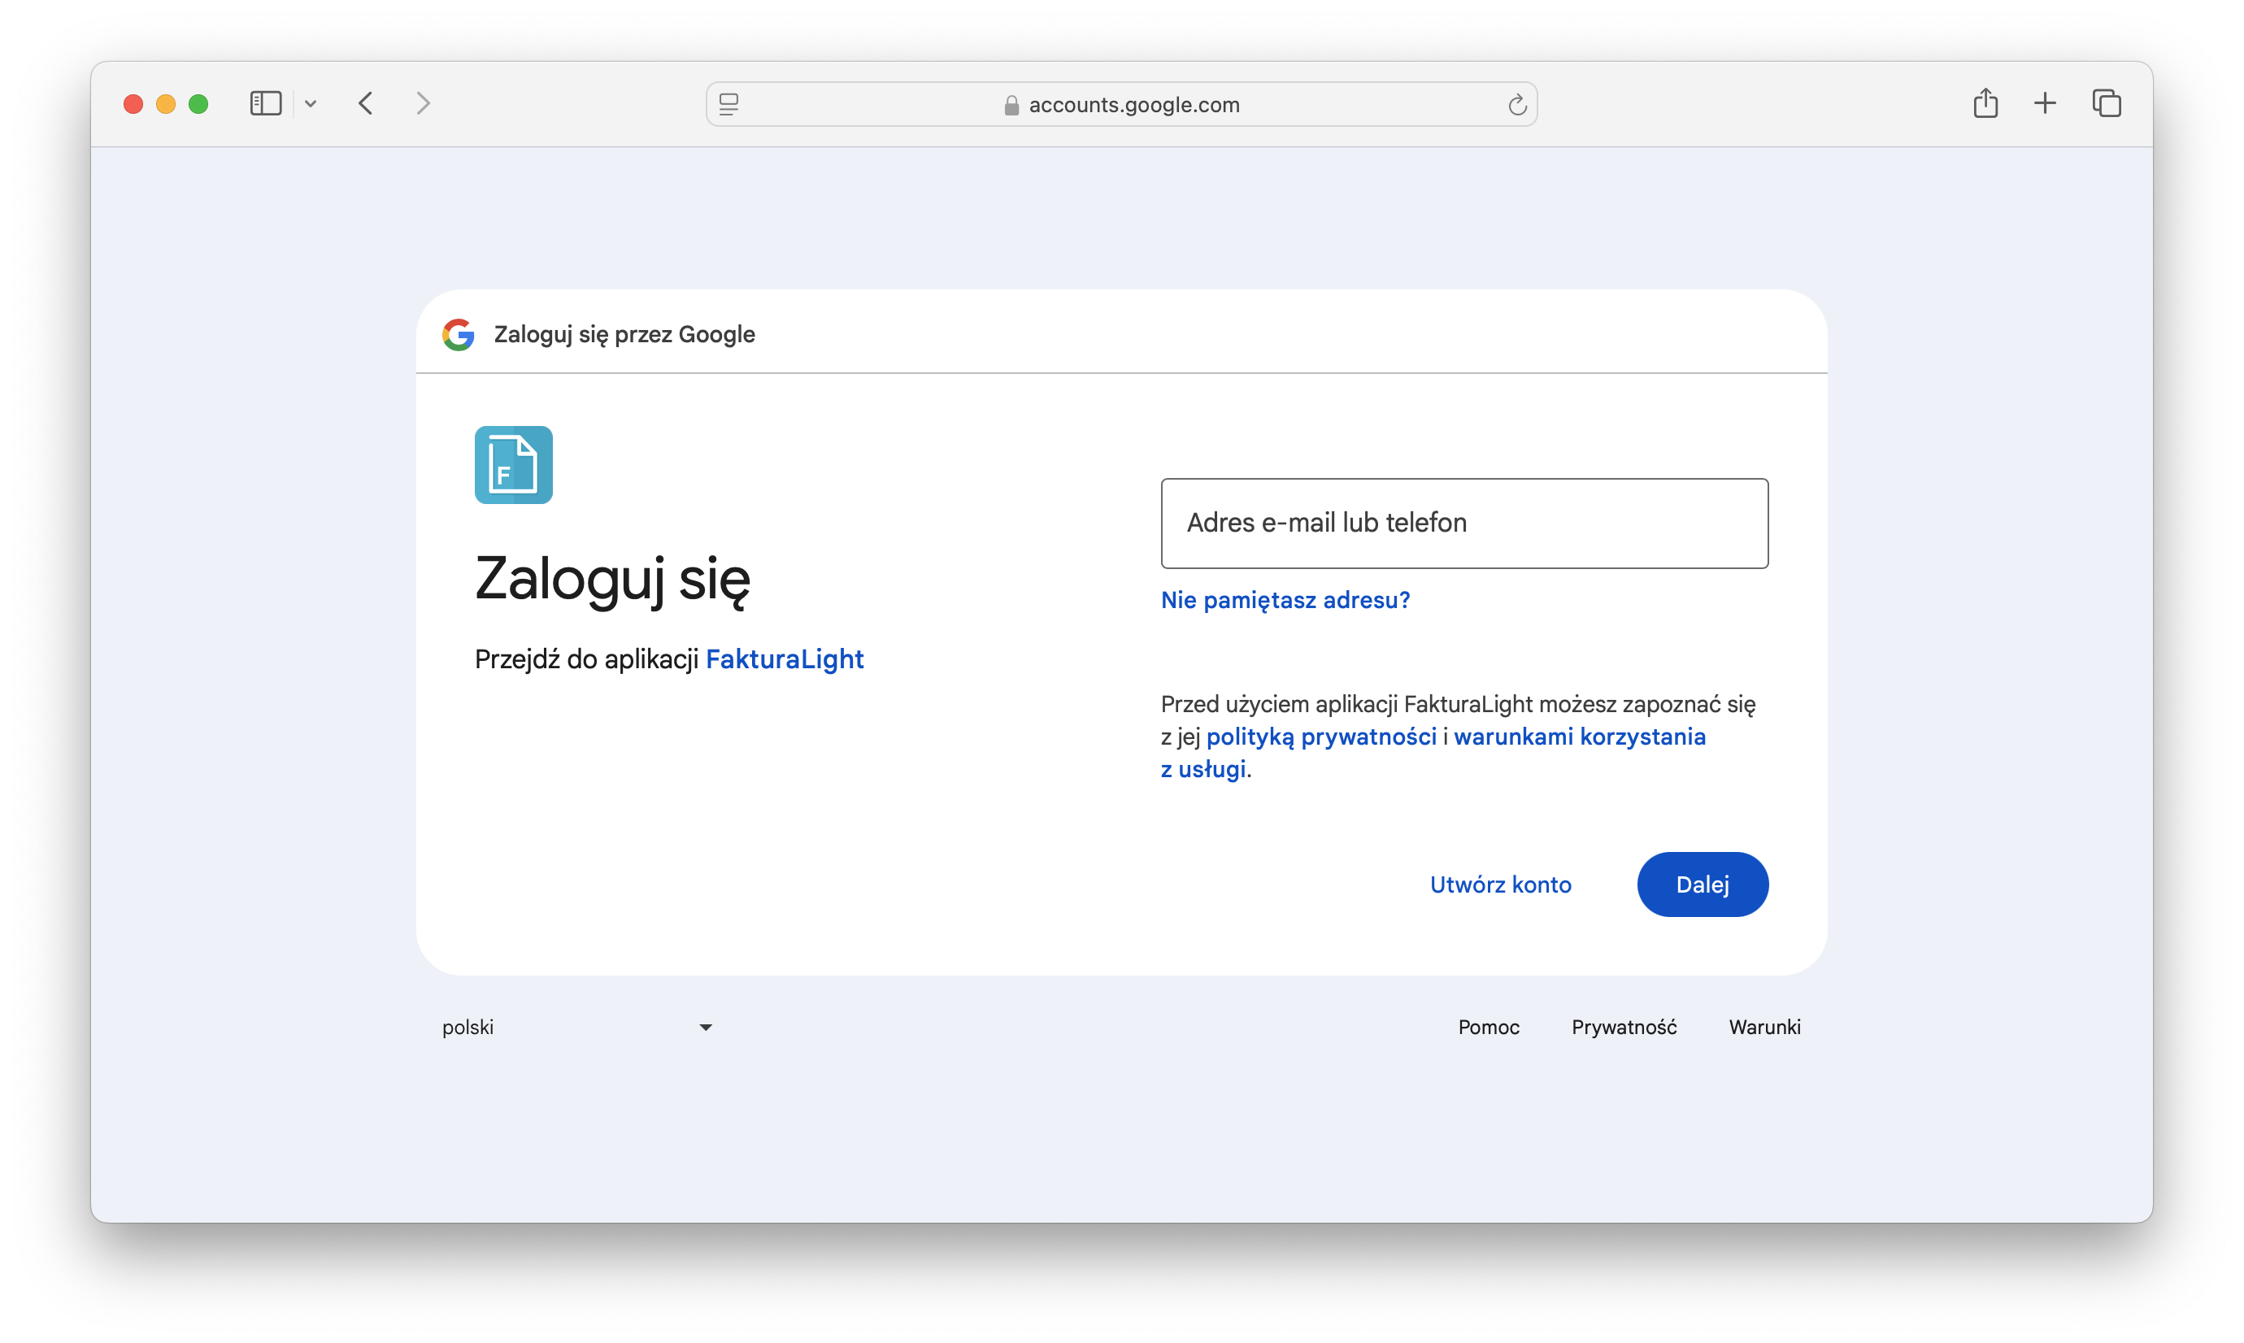The height and width of the screenshot is (1343, 2244).
Task: Go back with the back arrow
Action: coord(366,104)
